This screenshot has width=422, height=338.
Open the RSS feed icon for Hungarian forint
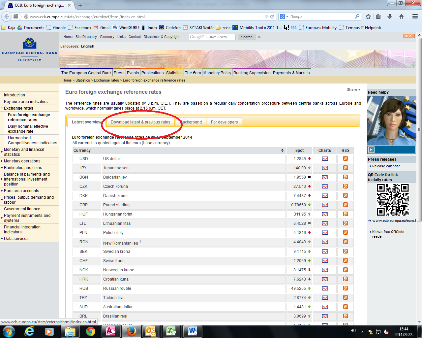(x=346, y=214)
